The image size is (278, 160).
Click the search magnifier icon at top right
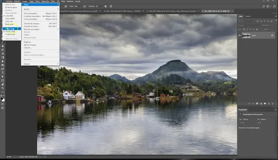click(264, 6)
